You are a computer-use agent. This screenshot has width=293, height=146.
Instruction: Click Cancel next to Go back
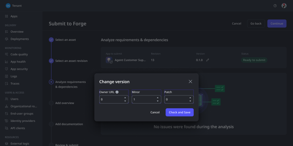point(236,23)
